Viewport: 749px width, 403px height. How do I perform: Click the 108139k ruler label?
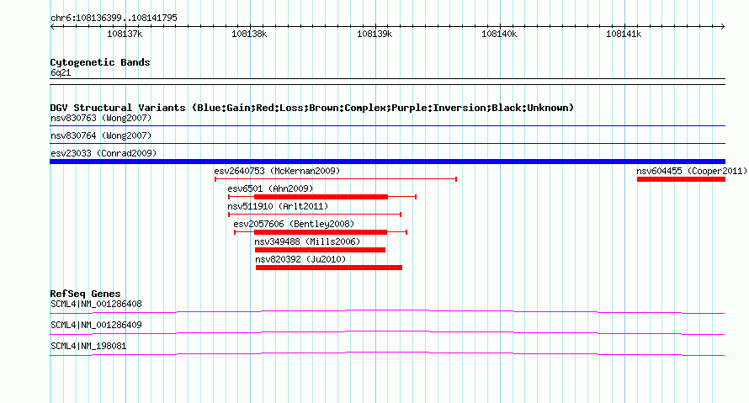pos(374,34)
